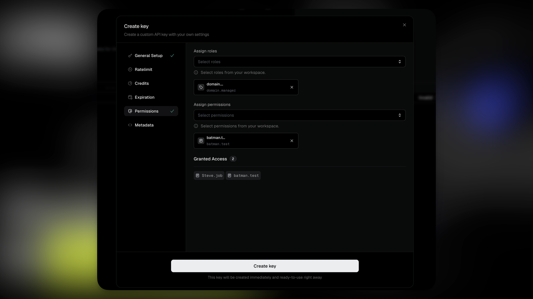The width and height of the screenshot is (533, 299).
Task: Click the info icon beside roles hint
Action: click(x=196, y=73)
